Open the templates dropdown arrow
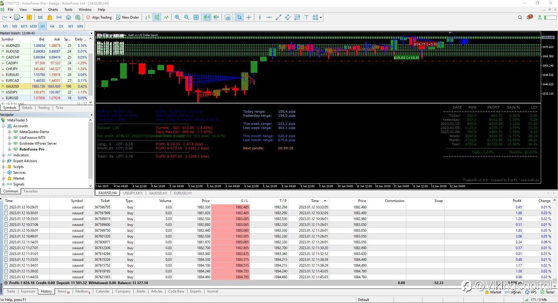 click(x=22, y=17)
